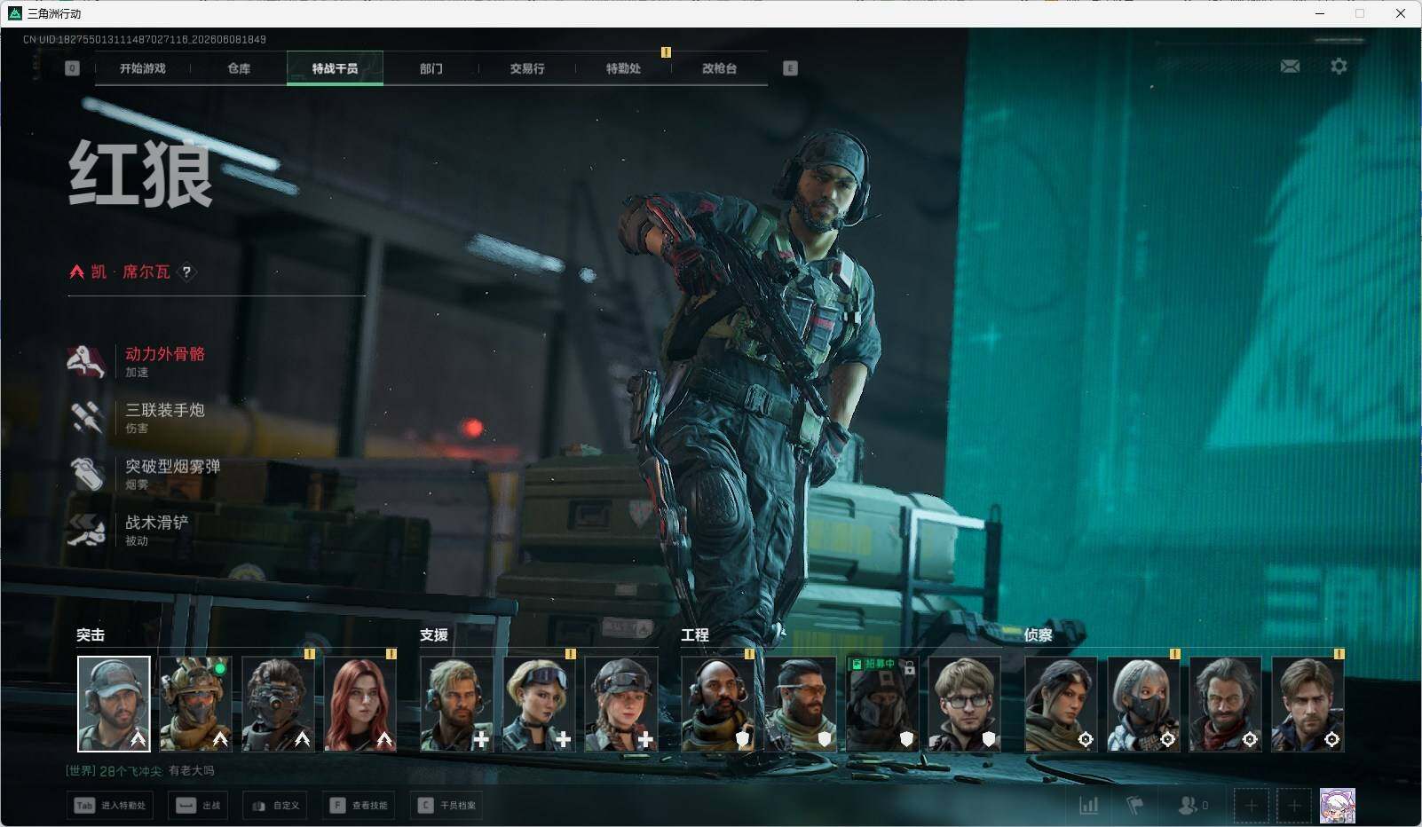Select the first 突击 operator with cap
1422x827 pixels.
[x=114, y=704]
